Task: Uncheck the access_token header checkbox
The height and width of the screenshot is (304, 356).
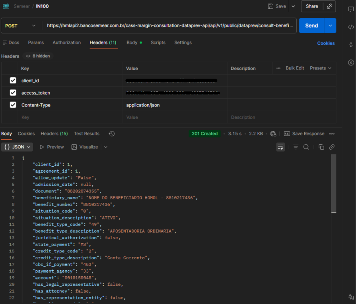Action: pos(13,93)
